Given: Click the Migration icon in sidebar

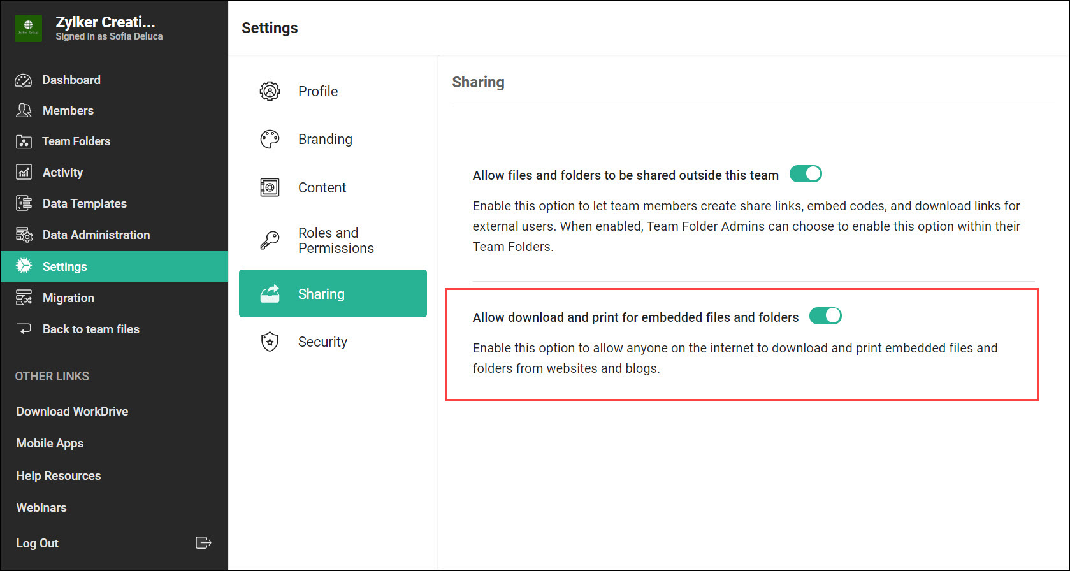Looking at the screenshot, I should click(24, 298).
